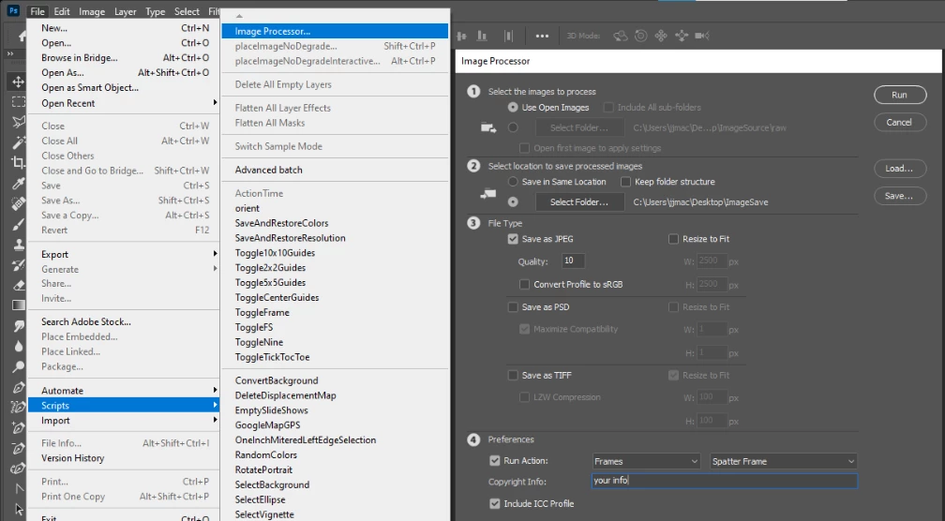Open the three-dots more options in options bar

tap(542, 37)
